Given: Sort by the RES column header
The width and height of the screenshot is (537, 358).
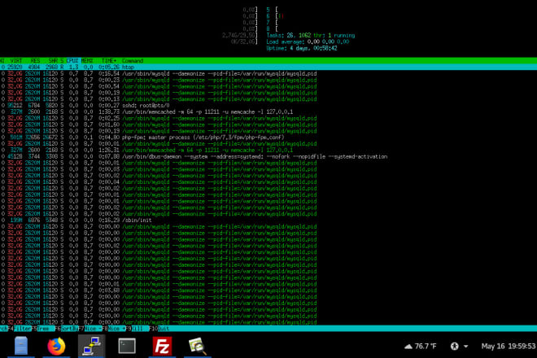Looking at the screenshot, I should 35,61.
